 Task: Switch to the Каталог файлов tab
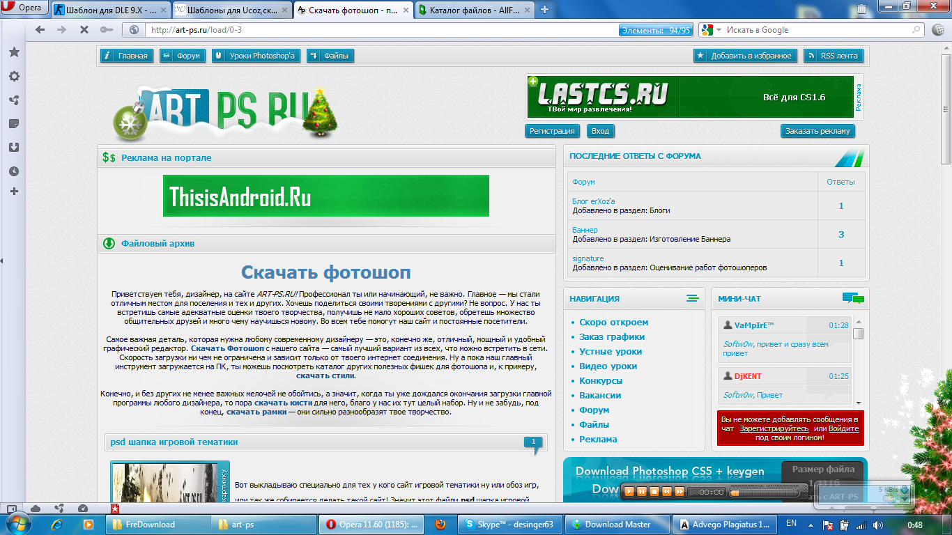[475, 10]
